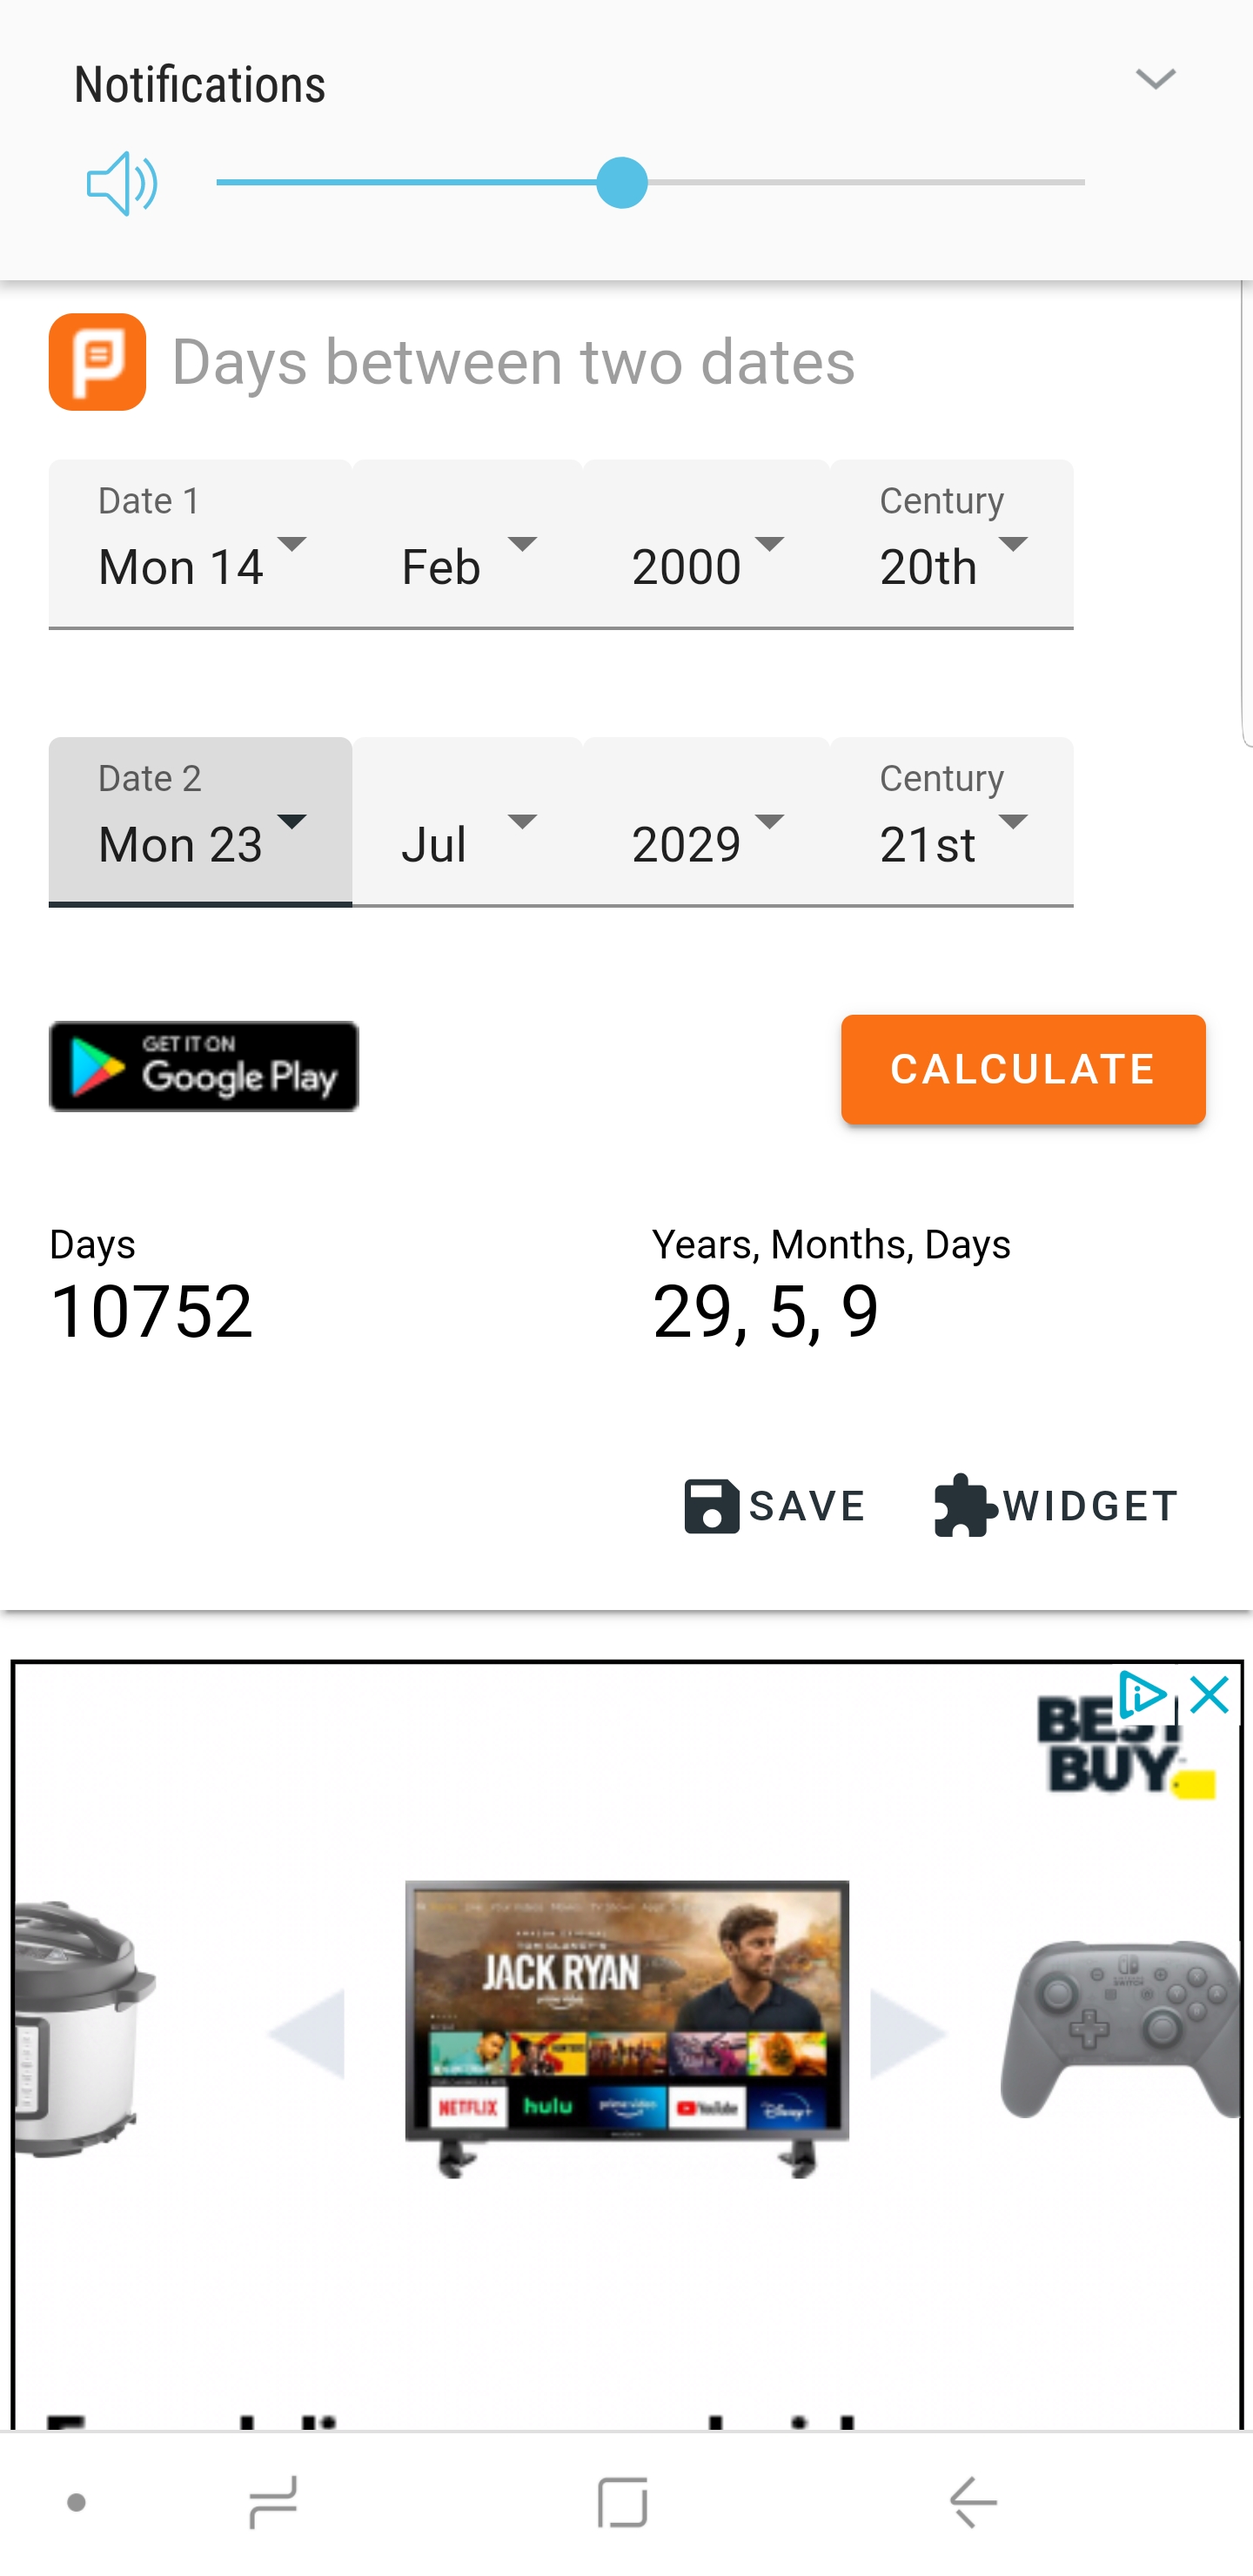Close the Best Buy ad
1253x2576 pixels.
tap(1210, 1696)
